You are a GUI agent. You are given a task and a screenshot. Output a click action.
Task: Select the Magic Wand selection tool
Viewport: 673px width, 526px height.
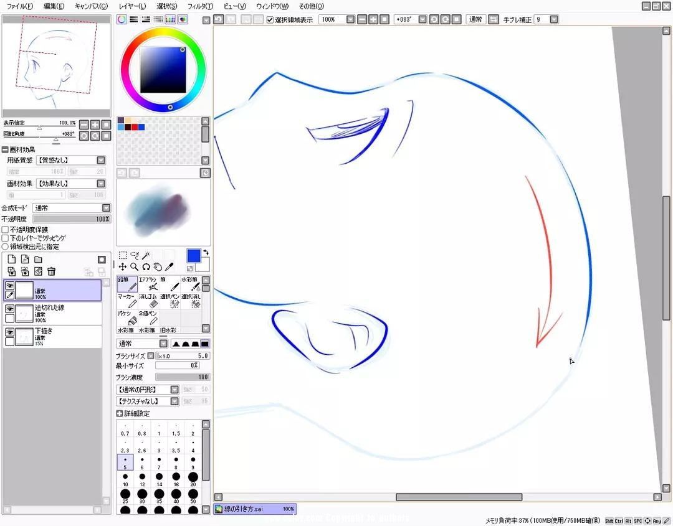(146, 255)
